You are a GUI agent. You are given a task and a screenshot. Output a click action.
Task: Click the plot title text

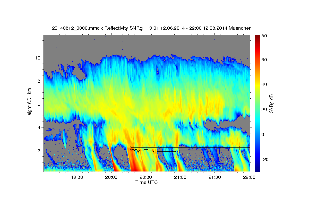pos(152,28)
